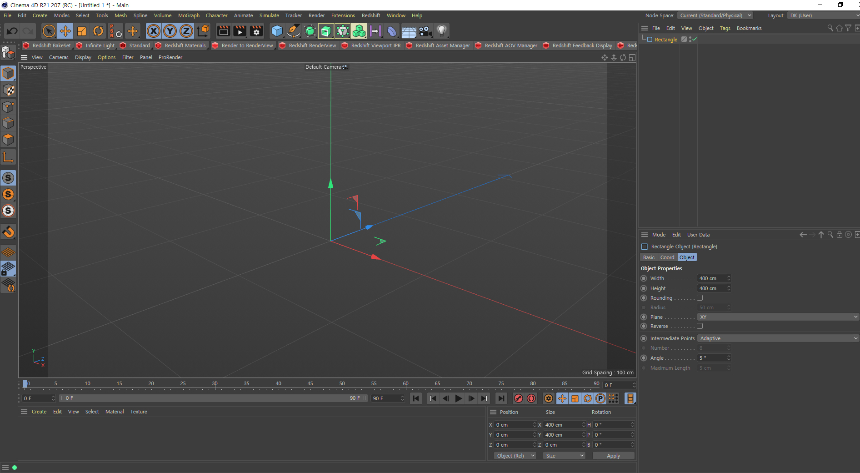The width and height of the screenshot is (860, 473).
Task: Toggle record active objects button
Action: click(x=518, y=398)
